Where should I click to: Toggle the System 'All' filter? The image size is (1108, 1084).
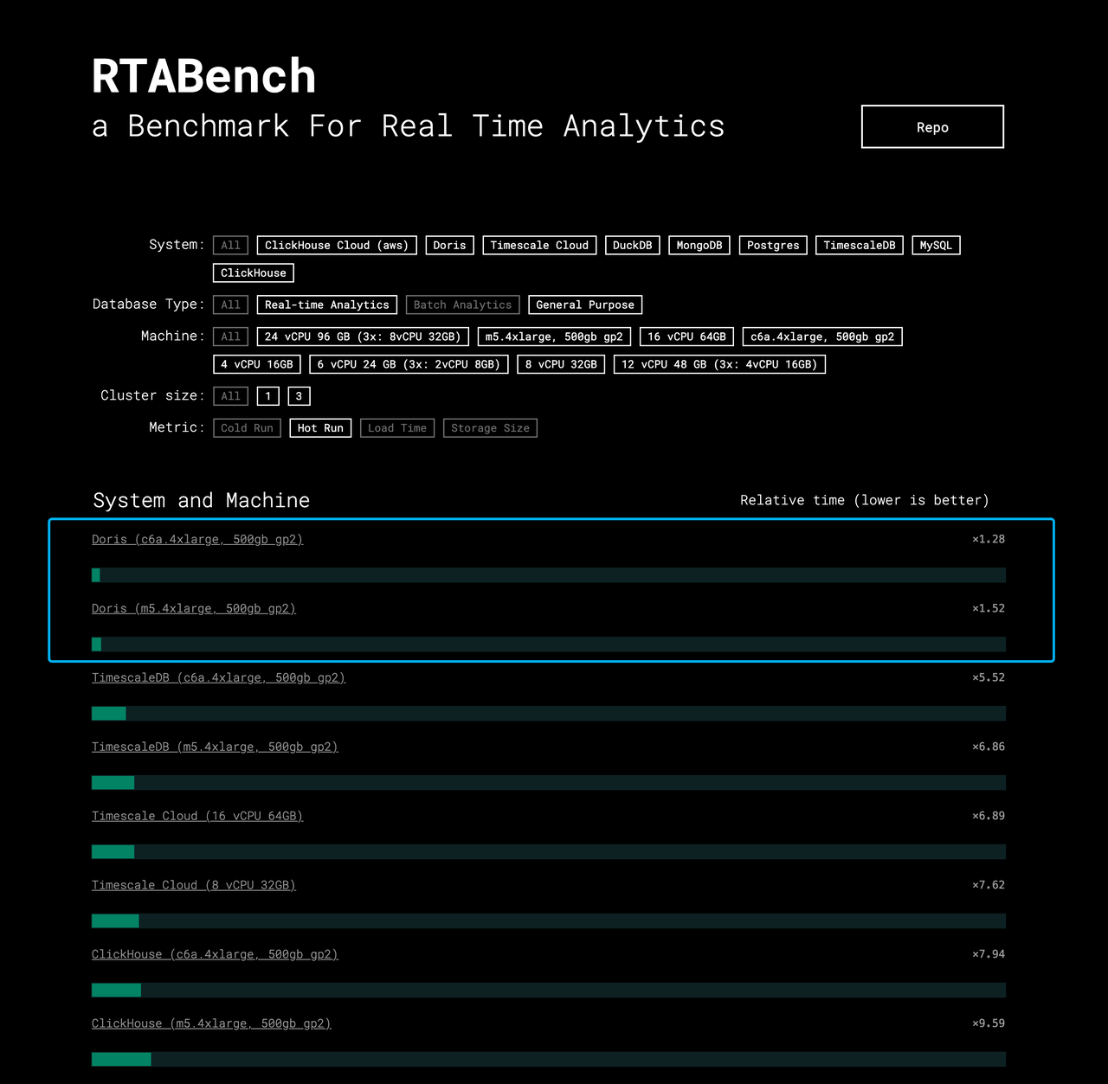click(230, 245)
